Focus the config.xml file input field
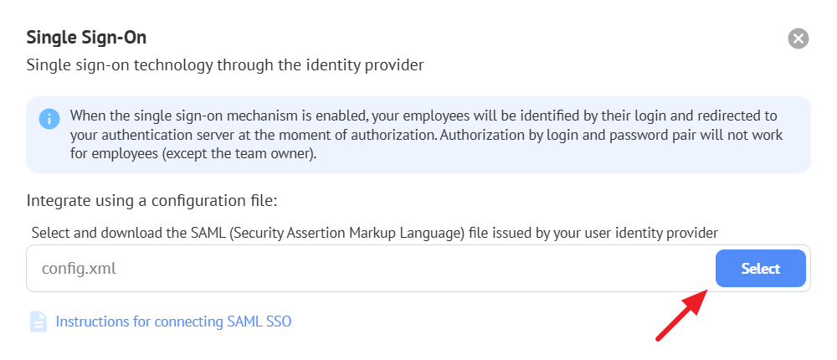This screenshot has width=837, height=360. point(368,269)
